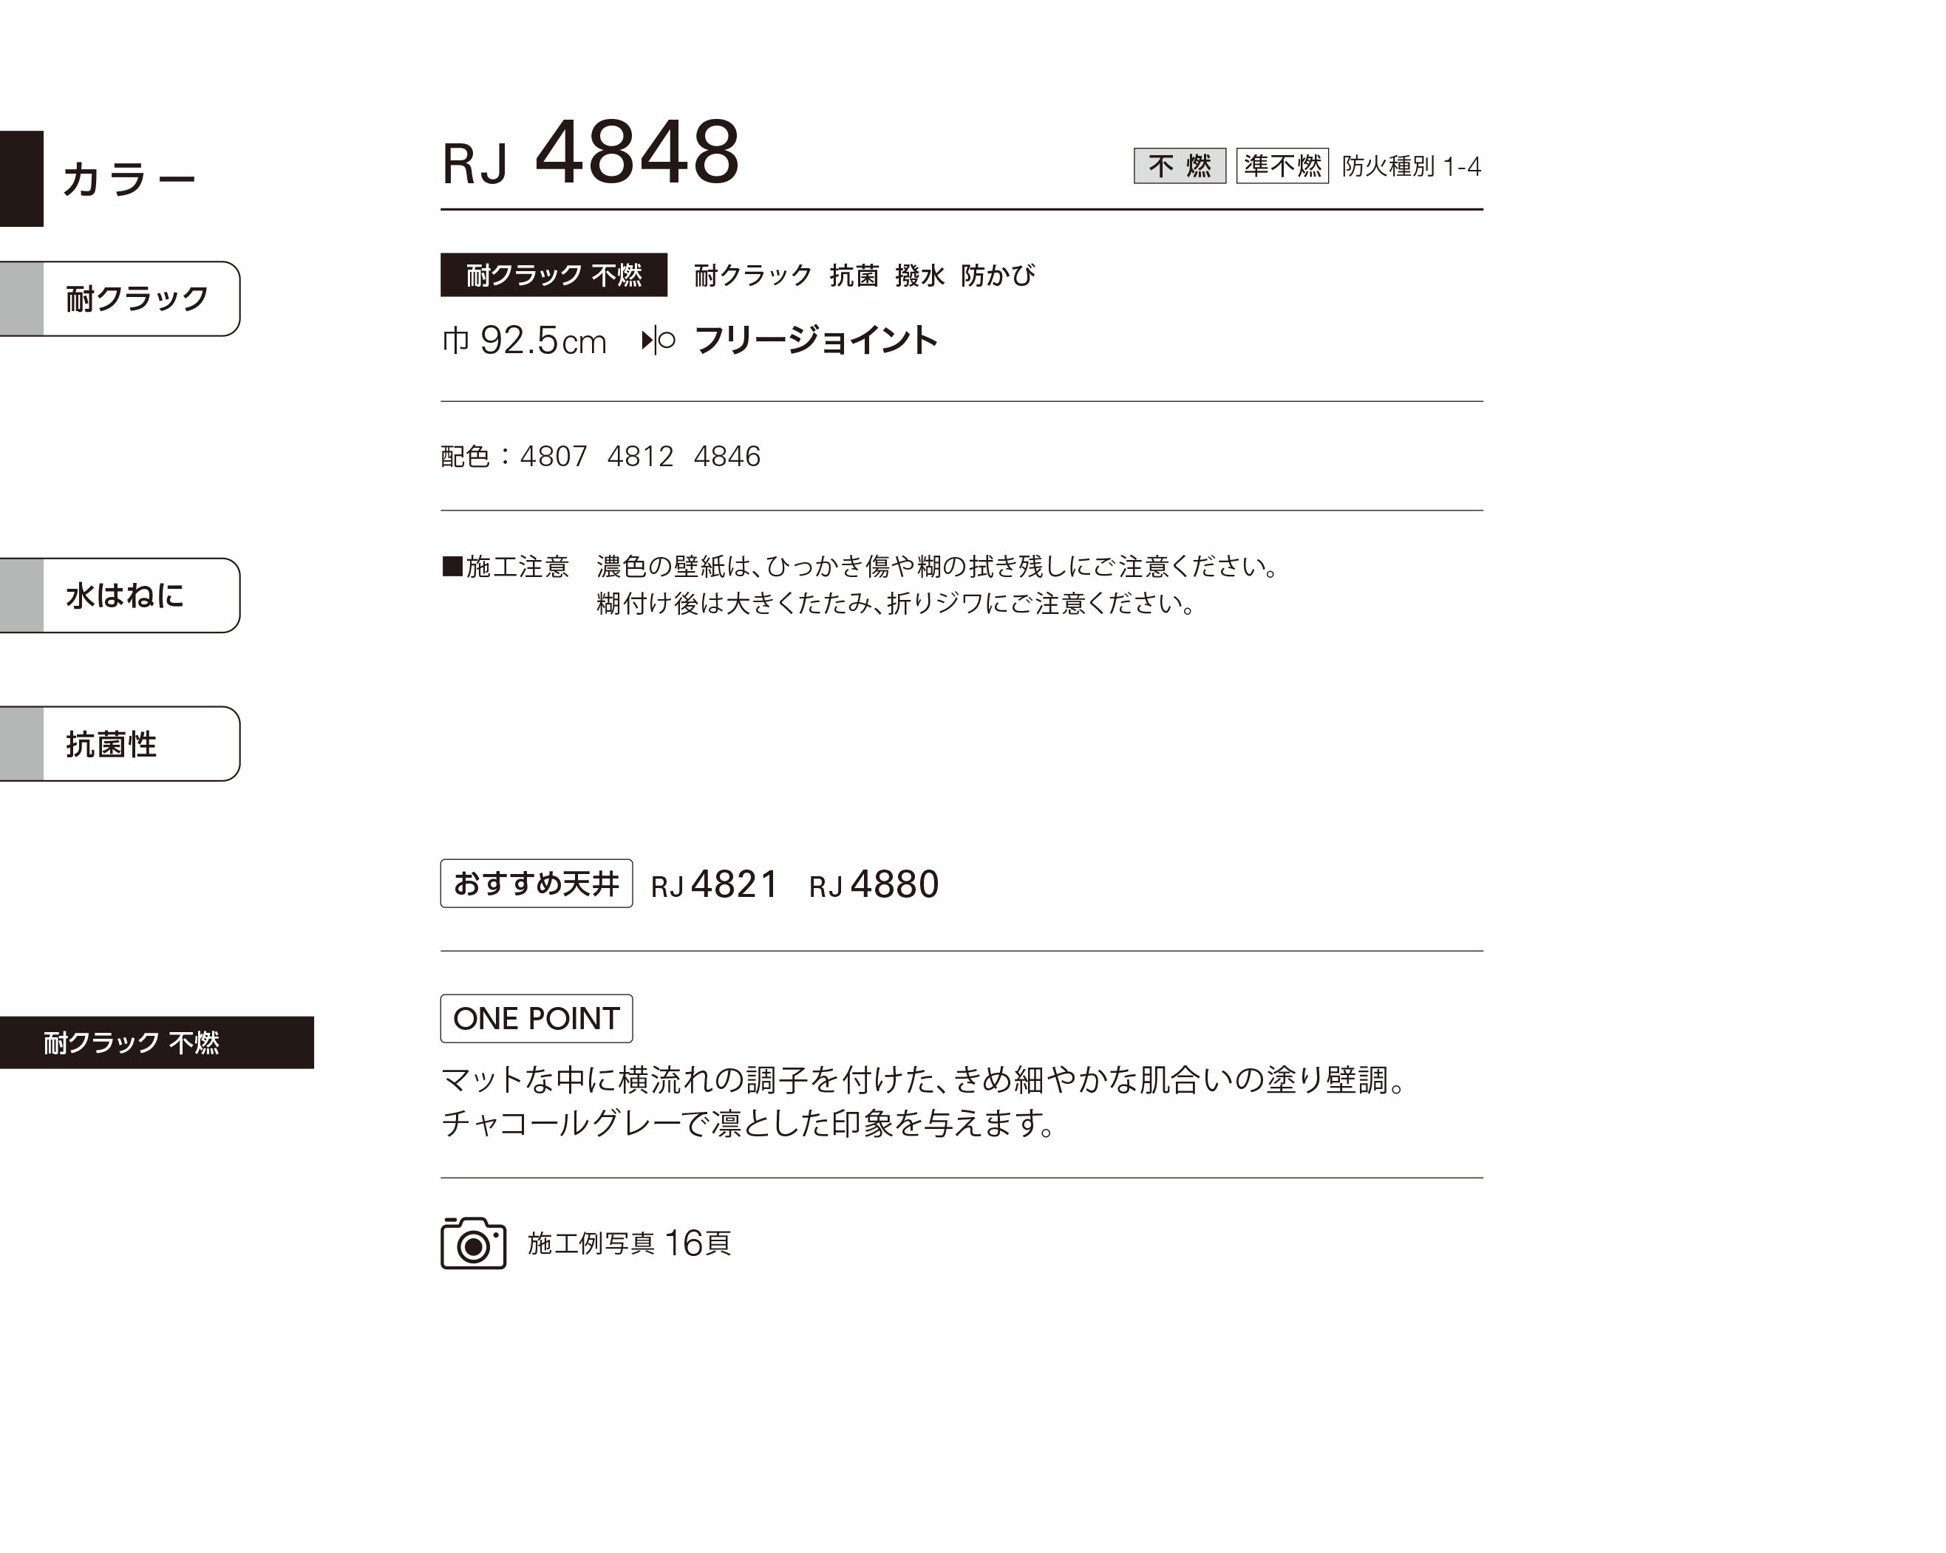Click the RJ 4848 product number heading
1946x1553 pixels.
pos(591,154)
